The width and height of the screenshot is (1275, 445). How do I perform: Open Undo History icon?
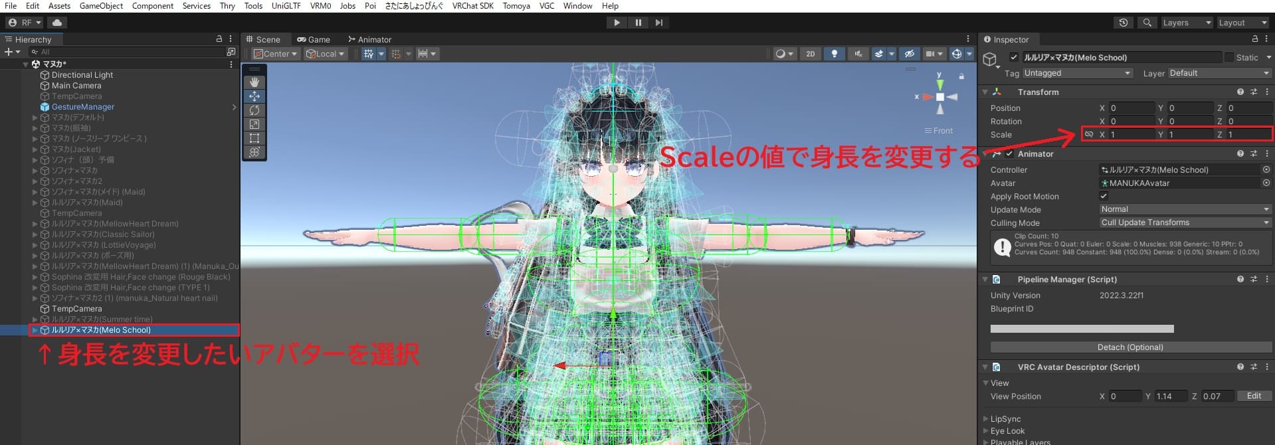pos(1124,23)
